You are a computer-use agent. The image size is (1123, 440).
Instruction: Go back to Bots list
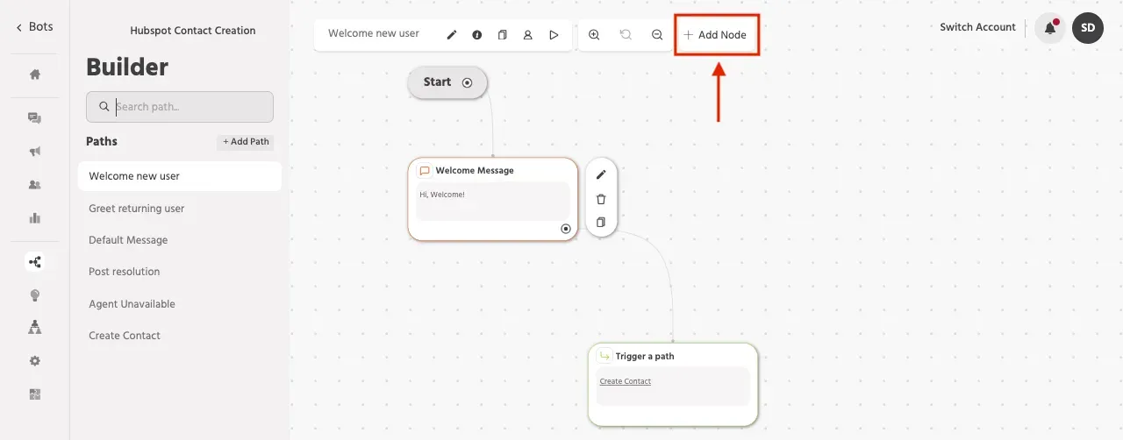pos(34,27)
